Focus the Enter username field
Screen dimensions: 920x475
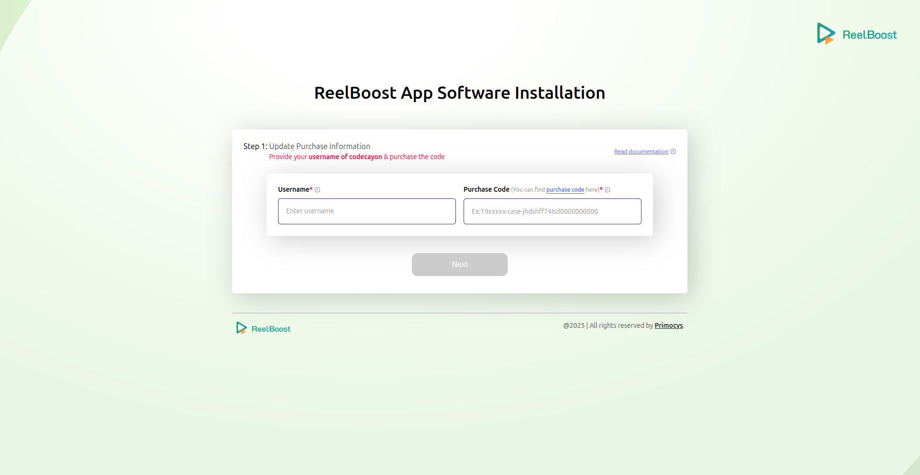pos(367,211)
